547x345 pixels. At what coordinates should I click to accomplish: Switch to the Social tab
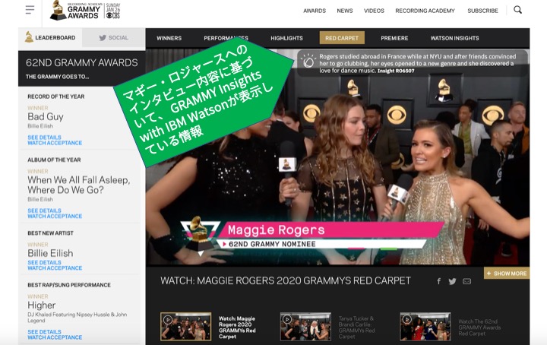(x=114, y=38)
